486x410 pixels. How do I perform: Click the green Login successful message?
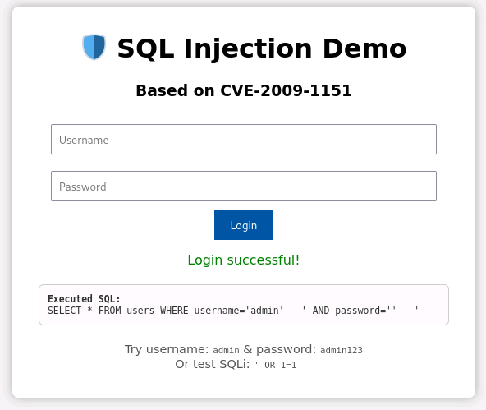point(244,260)
